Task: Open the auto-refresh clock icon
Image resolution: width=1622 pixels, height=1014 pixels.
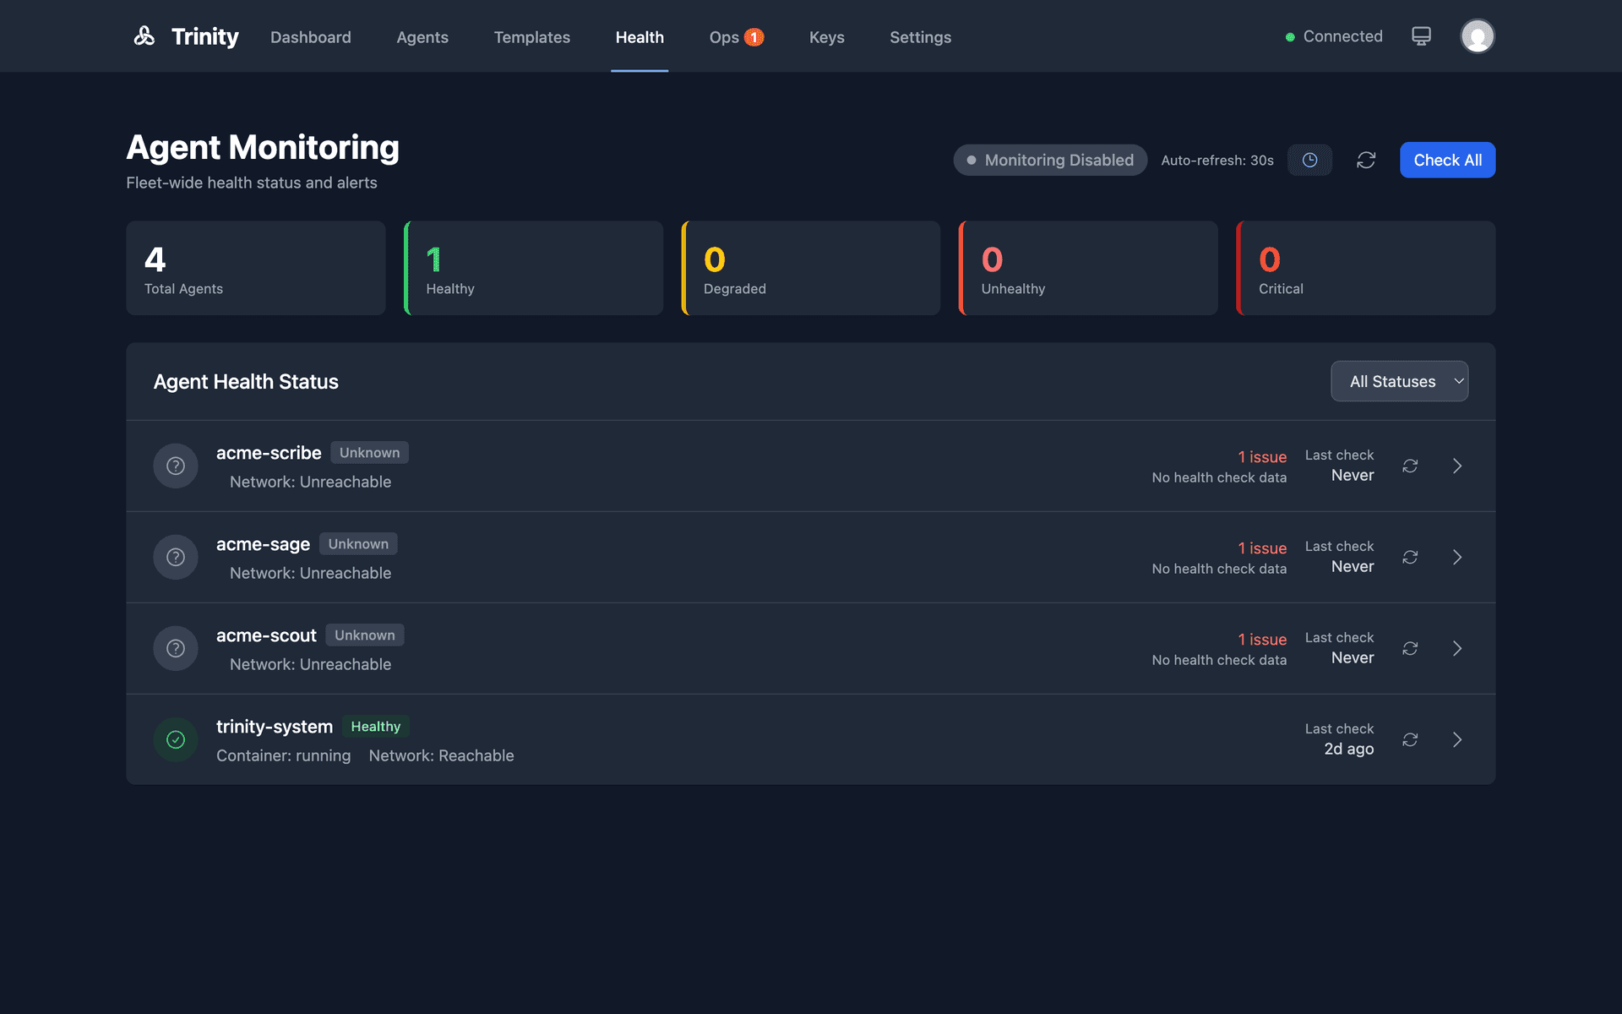Action: pyautogui.click(x=1309, y=160)
